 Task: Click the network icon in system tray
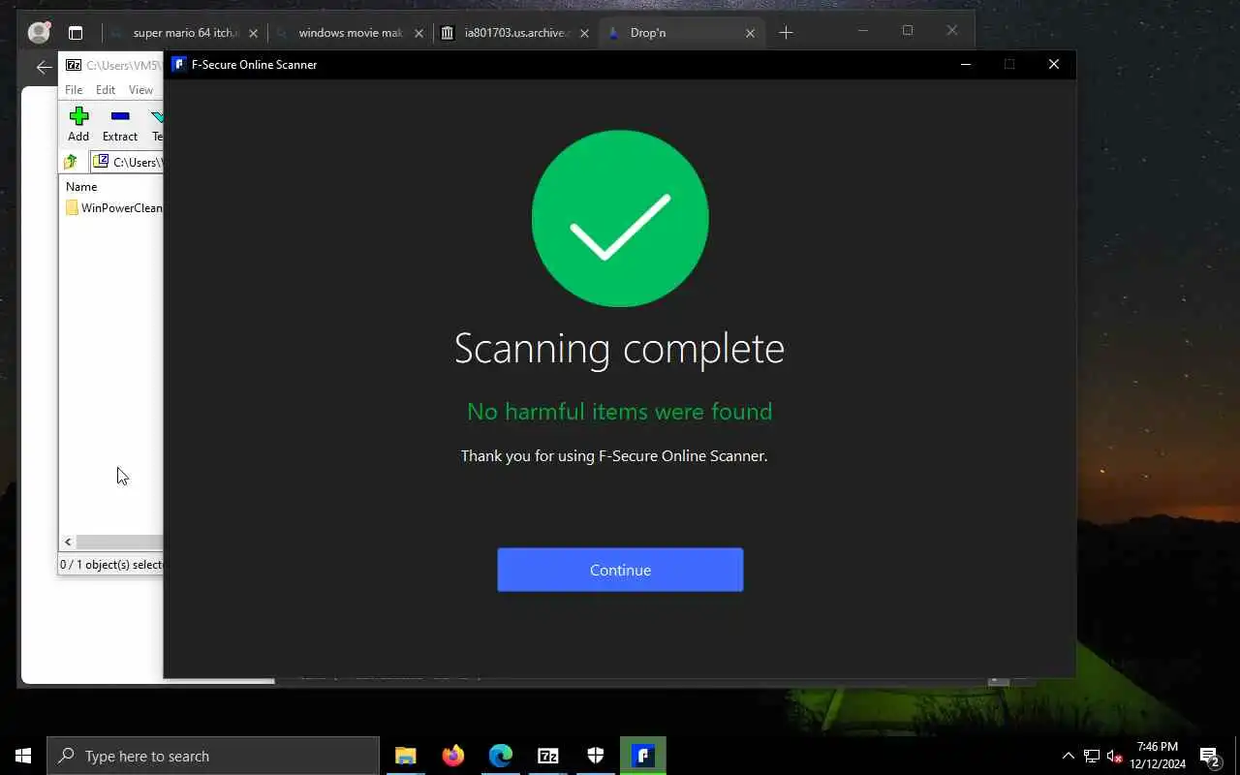[1091, 756]
